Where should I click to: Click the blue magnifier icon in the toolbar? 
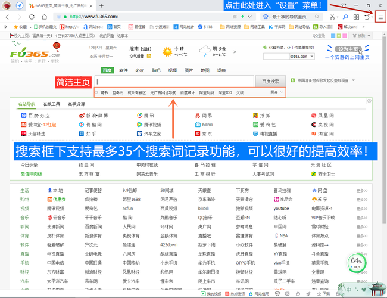[345, 17]
